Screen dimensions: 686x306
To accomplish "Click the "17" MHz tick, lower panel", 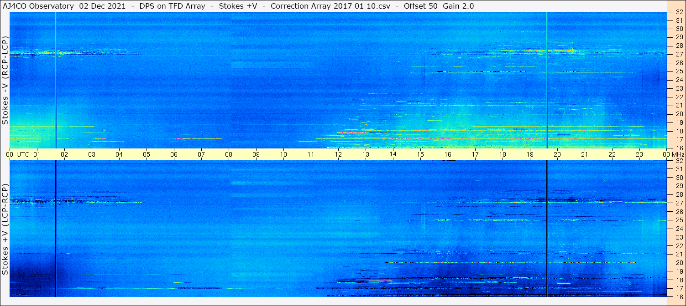I will point(679,288).
